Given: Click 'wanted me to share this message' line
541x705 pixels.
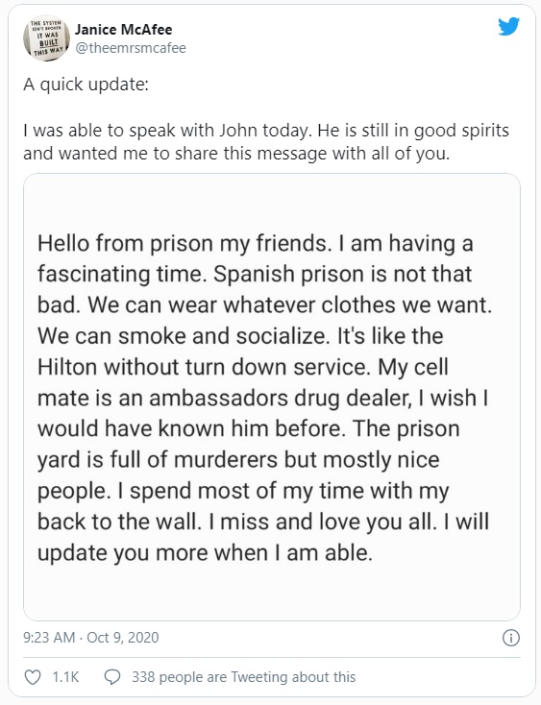Looking at the screenshot, I should point(236,154).
